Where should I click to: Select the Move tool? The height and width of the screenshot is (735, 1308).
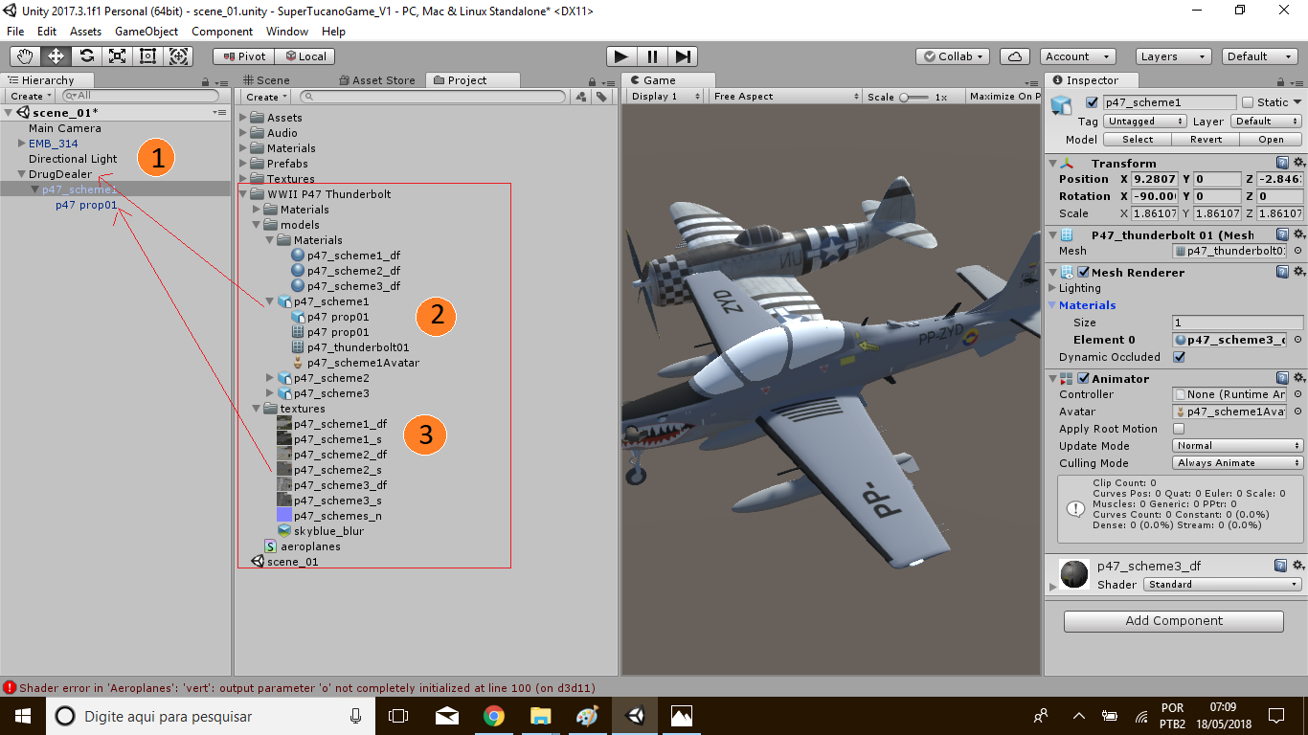coord(56,56)
